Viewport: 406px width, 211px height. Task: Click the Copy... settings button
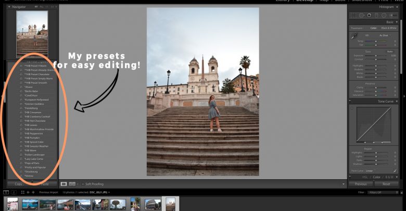(19, 184)
